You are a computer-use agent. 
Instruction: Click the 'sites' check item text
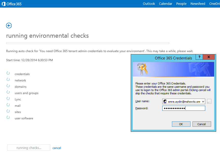tap(18, 112)
